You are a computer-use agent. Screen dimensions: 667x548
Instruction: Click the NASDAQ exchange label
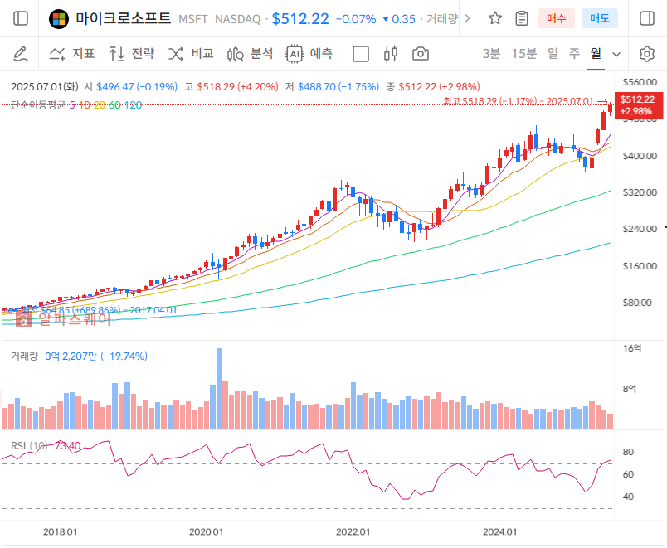(237, 19)
